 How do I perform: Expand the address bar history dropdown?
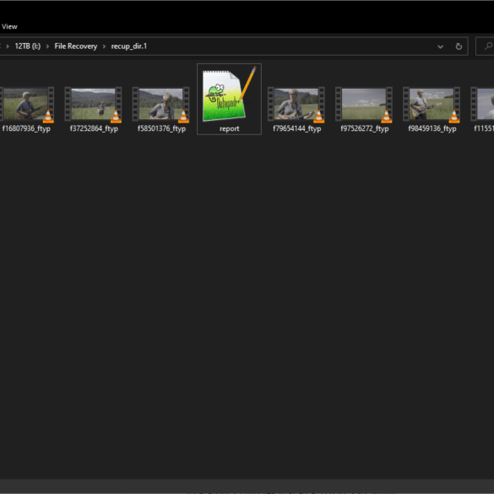(440, 46)
